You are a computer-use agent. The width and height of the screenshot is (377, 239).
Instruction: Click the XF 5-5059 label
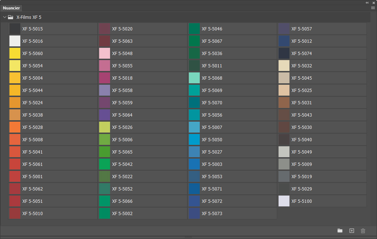tap(122, 102)
